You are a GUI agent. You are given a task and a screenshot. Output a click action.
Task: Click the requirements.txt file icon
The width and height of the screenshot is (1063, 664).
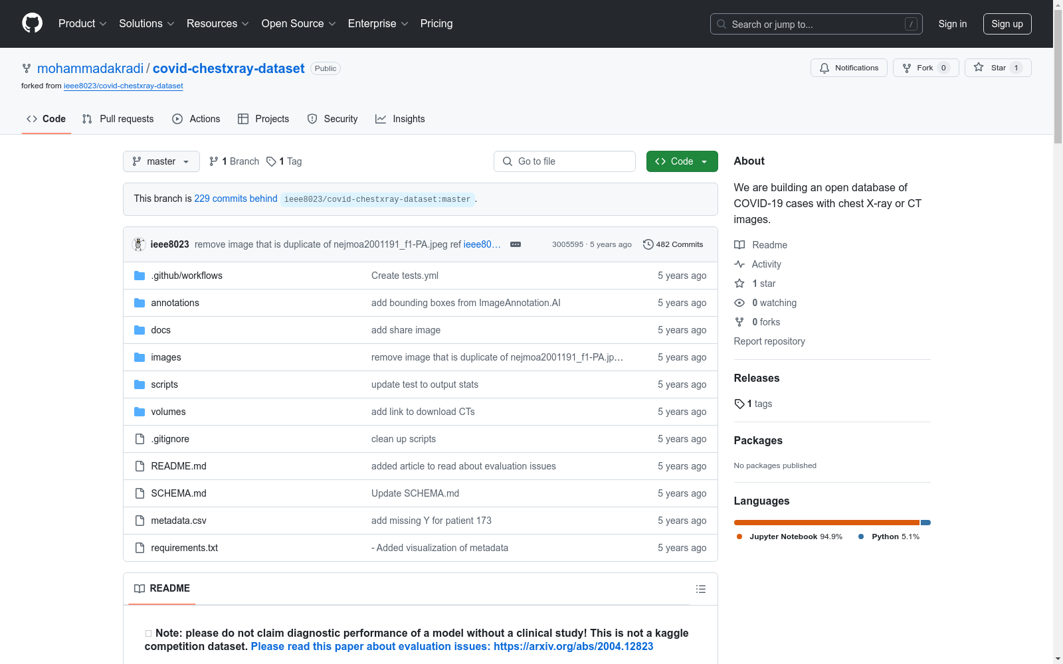coord(140,548)
